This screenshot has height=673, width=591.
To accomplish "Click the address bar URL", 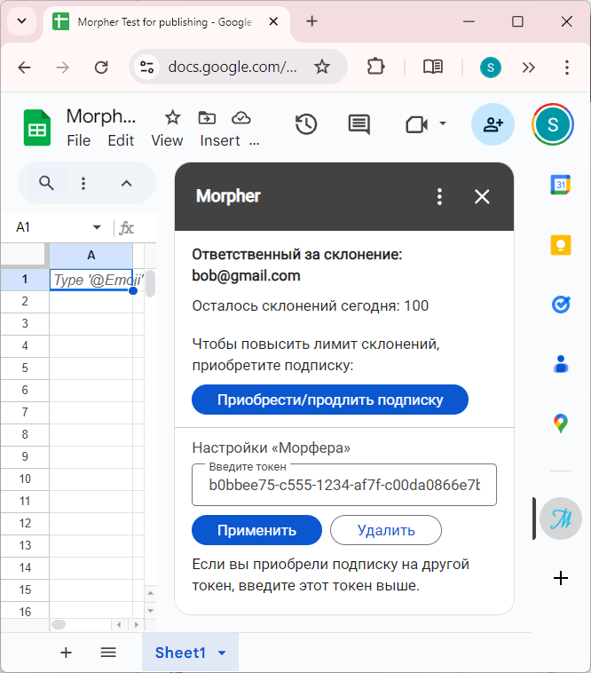I will tap(232, 67).
